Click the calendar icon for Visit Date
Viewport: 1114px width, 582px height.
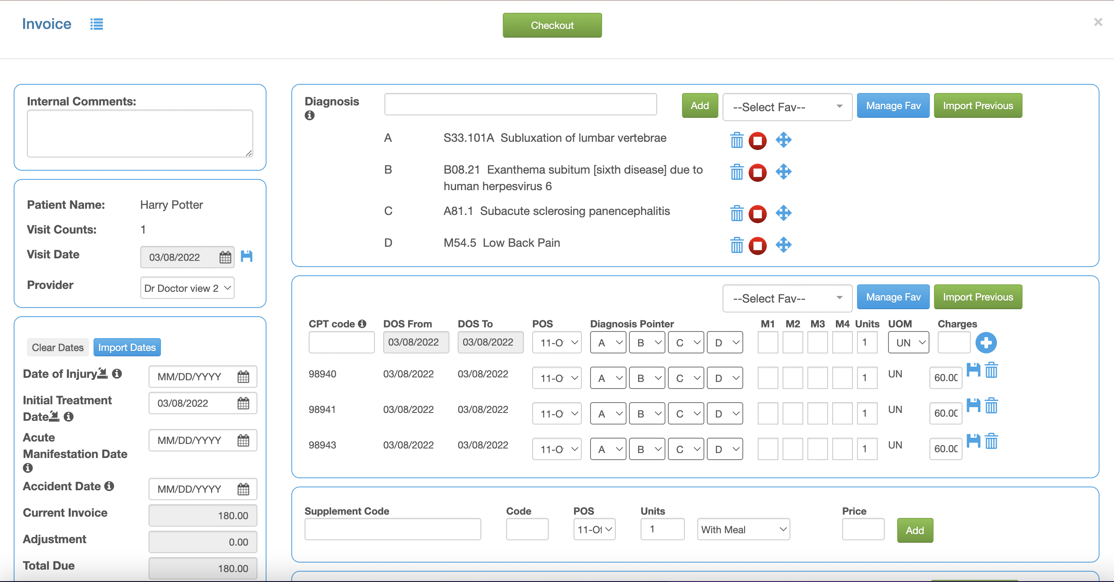(x=225, y=257)
